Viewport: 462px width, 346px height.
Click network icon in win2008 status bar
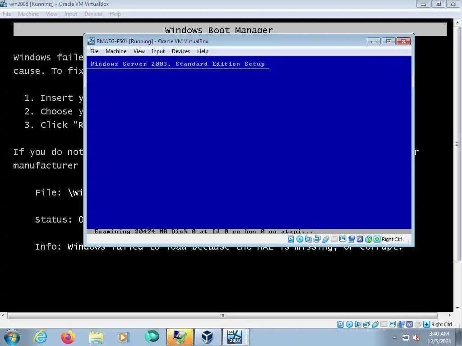point(366,324)
